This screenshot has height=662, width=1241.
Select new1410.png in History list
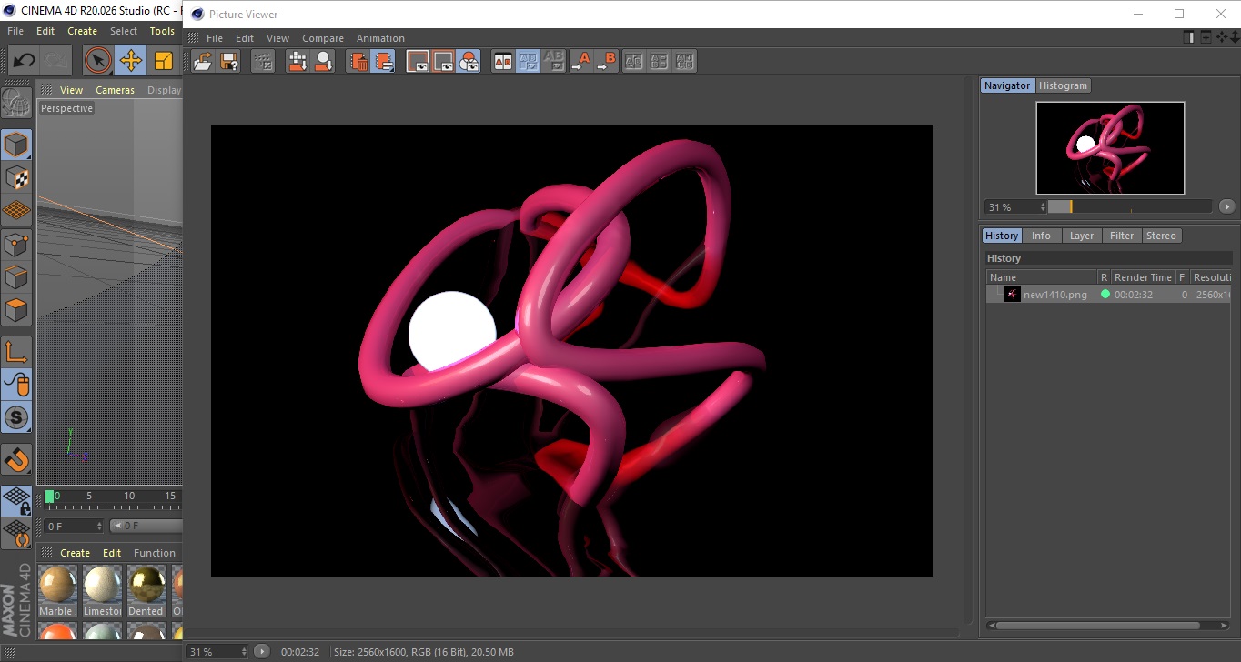[1054, 295]
